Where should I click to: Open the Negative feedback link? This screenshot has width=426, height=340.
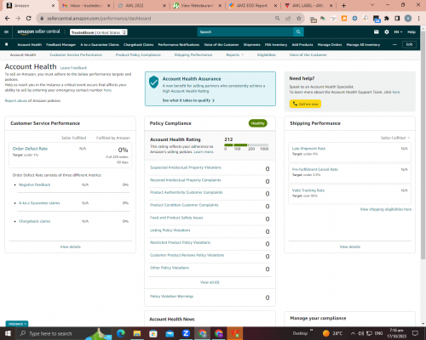tap(34, 184)
